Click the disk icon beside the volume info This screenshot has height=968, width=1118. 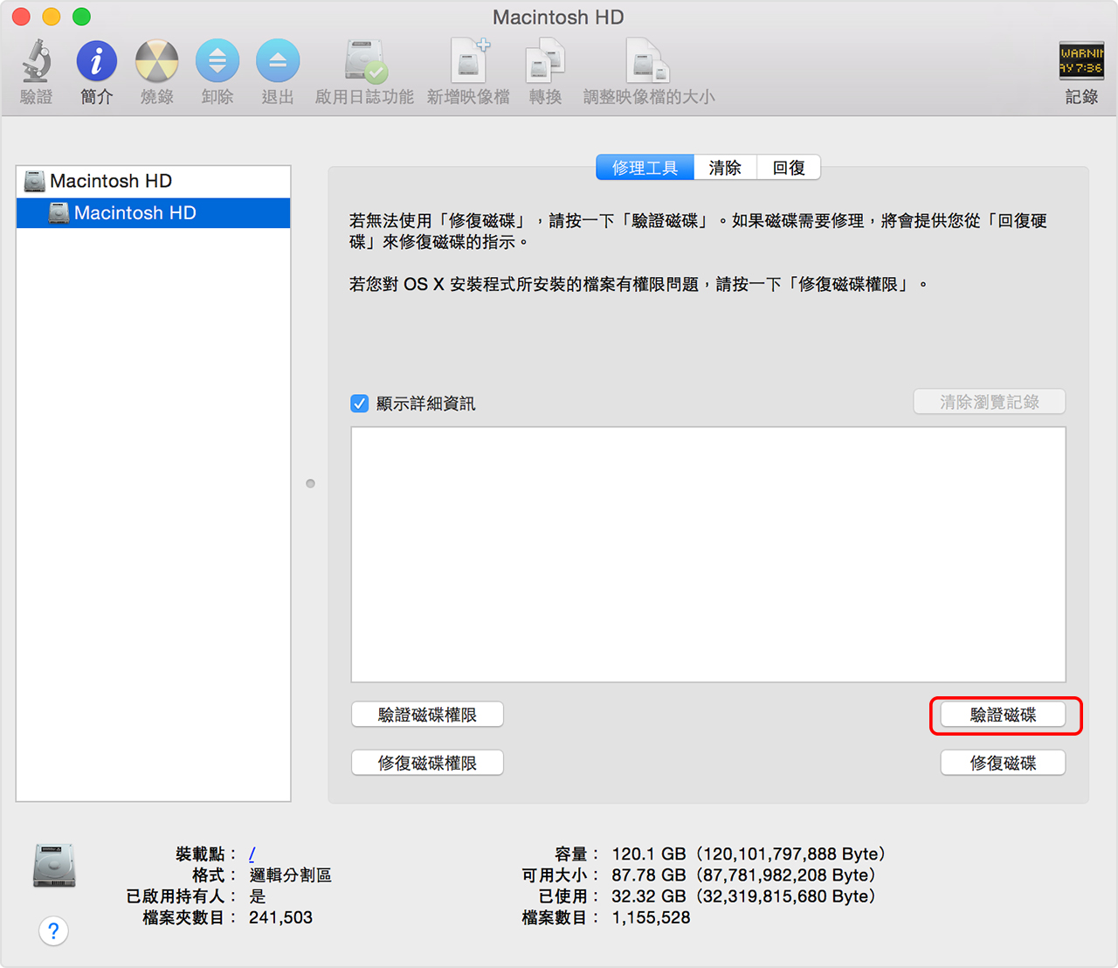pyautogui.click(x=54, y=865)
